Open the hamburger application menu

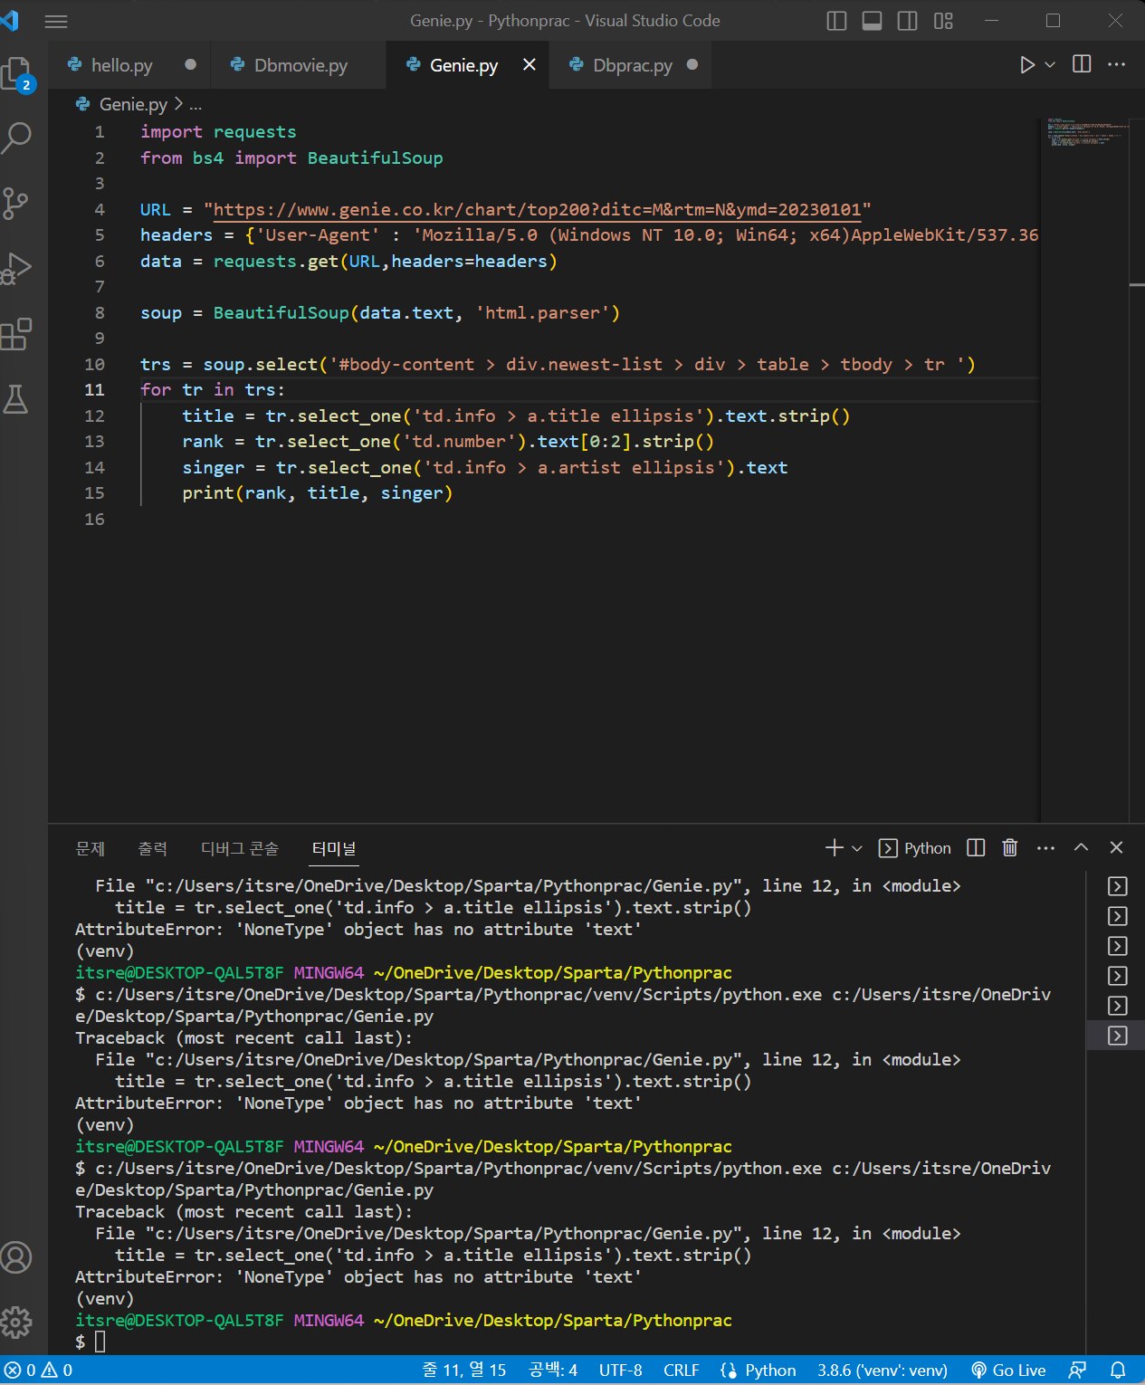click(x=56, y=21)
